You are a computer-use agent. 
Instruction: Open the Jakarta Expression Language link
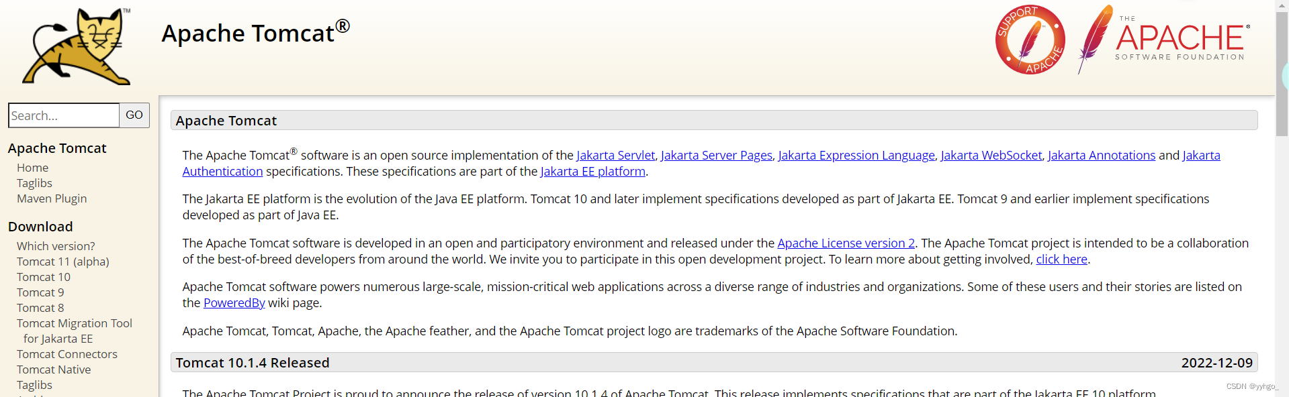pos(856,156)
